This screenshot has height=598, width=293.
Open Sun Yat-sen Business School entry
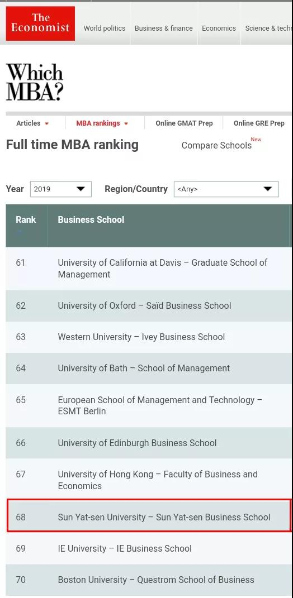coord(164,517)
